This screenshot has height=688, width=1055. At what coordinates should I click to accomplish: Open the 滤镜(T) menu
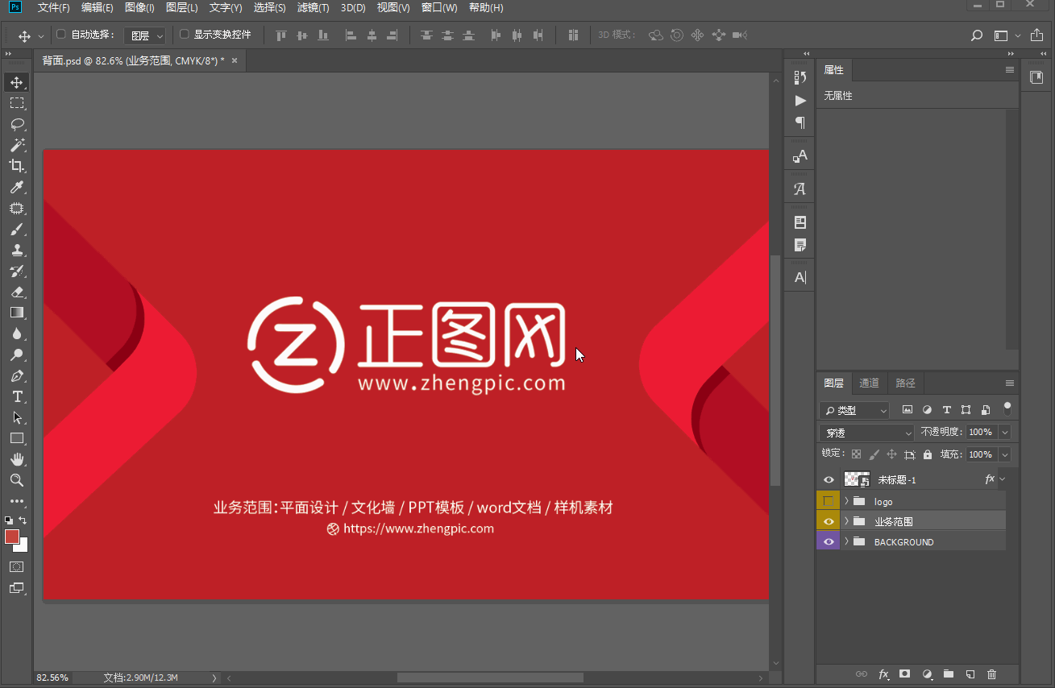[313, 8]
